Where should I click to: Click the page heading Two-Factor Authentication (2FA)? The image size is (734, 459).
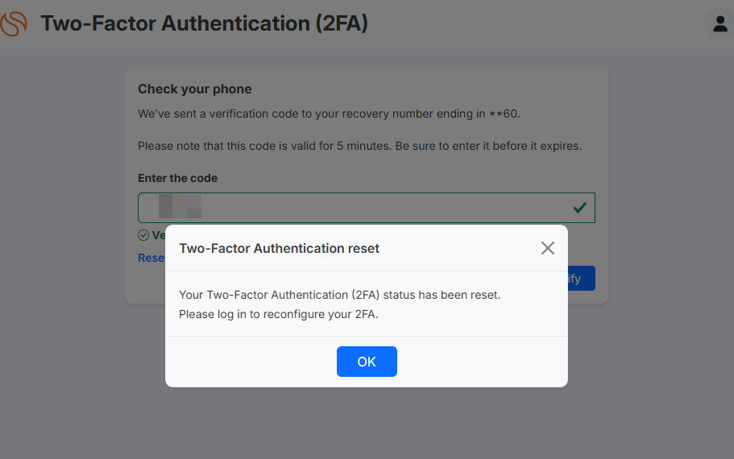click(x=204, y=23)
